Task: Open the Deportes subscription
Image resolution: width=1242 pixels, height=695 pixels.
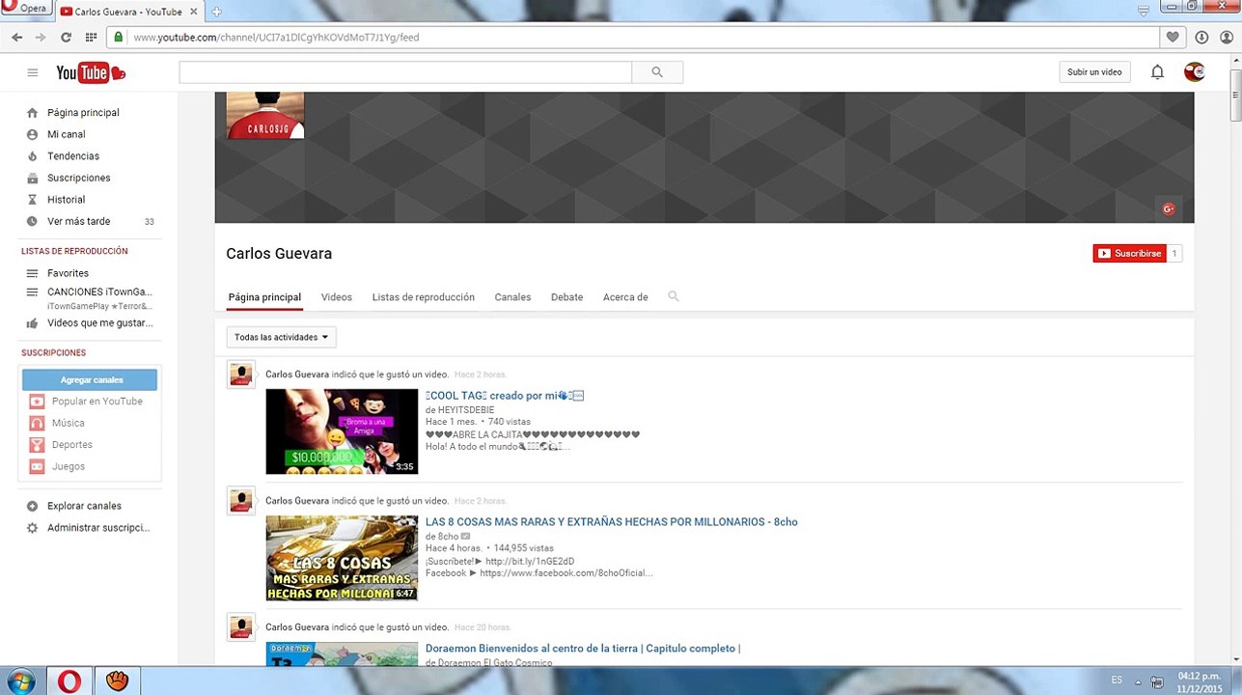Action: click(x=72, y=445)
